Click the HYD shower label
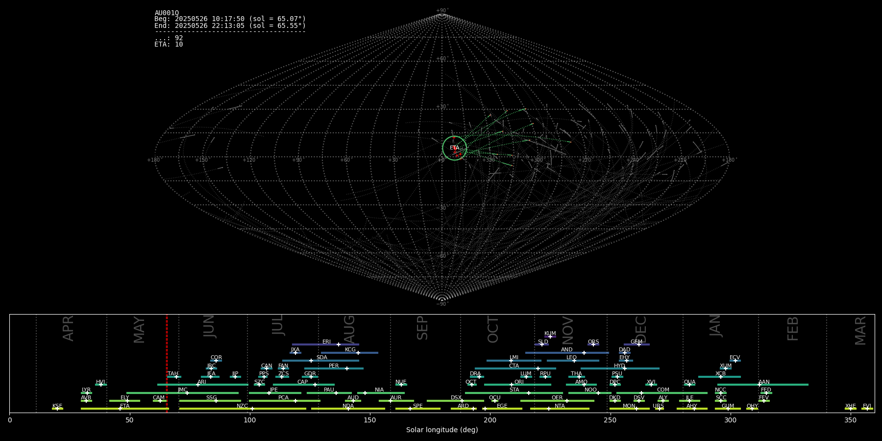 619,366
